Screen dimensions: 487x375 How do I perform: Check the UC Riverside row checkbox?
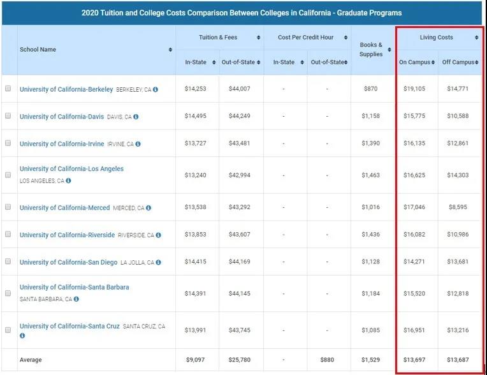pos(8,234)
